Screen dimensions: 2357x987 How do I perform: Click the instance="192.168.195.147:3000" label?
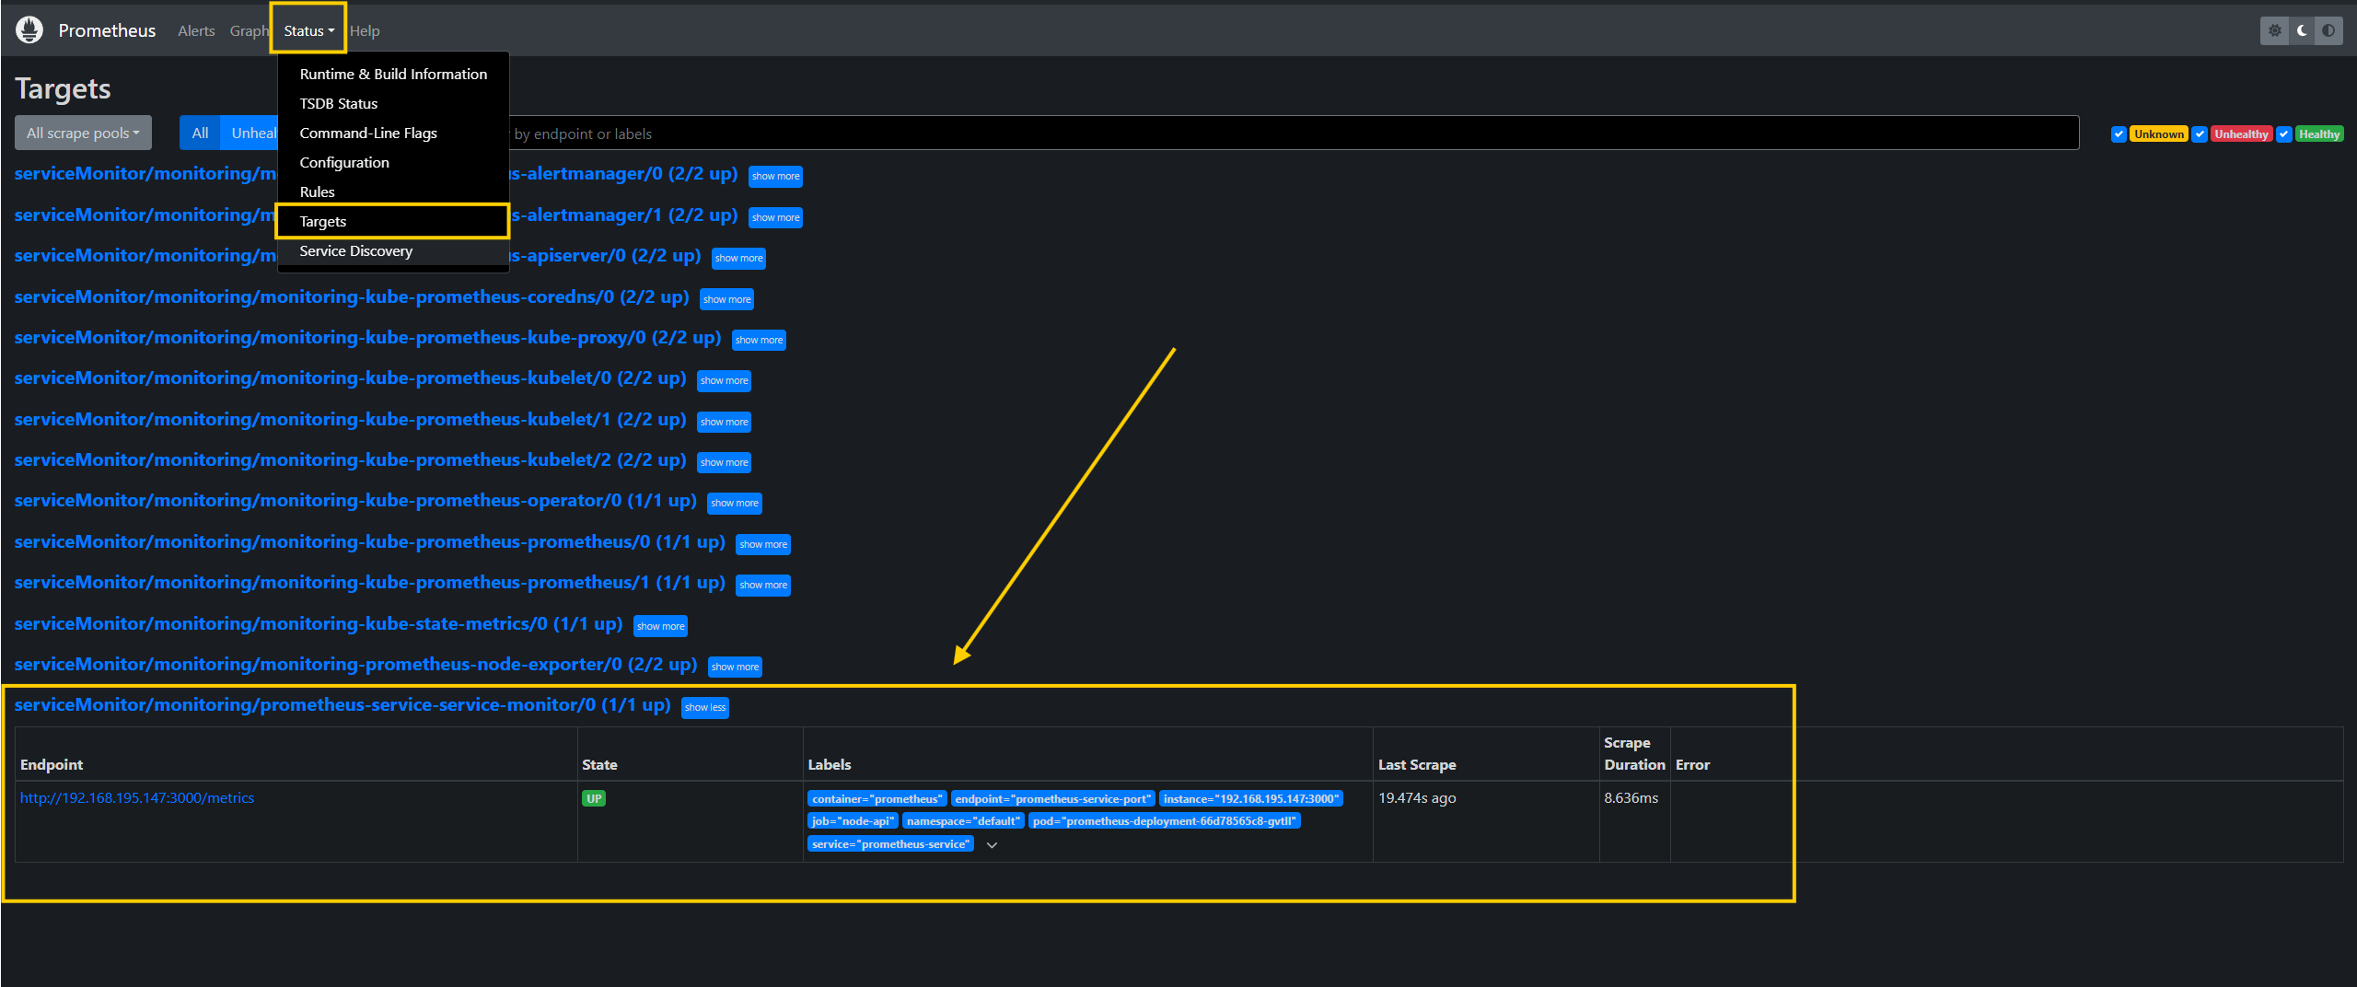click(1250, 798)
